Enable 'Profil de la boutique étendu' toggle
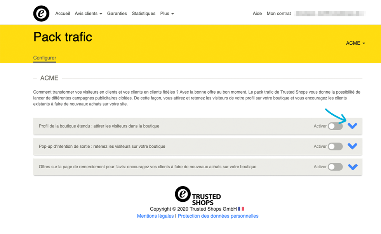The height and width of the screenshot is (234, 381). (x=335, y=126)
